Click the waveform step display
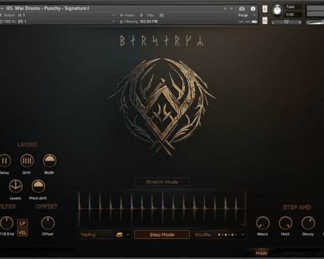This screenshot has height=259, width=324. [162, 208]
